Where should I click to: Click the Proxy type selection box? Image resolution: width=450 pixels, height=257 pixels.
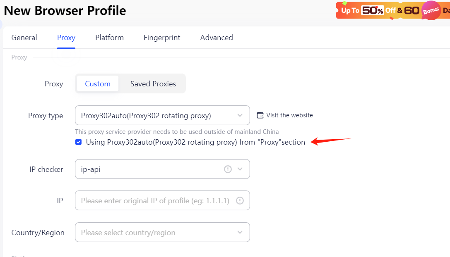tap(162, 115)
